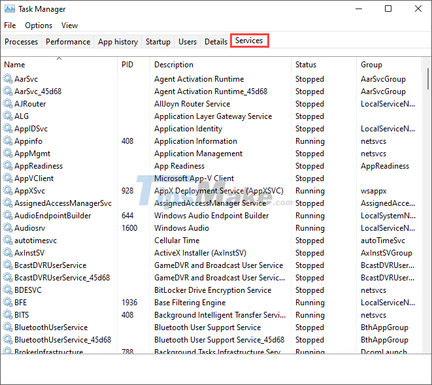Click the BDESVC service gear icon
The image size is (432, 385).
tap(8, 290)
